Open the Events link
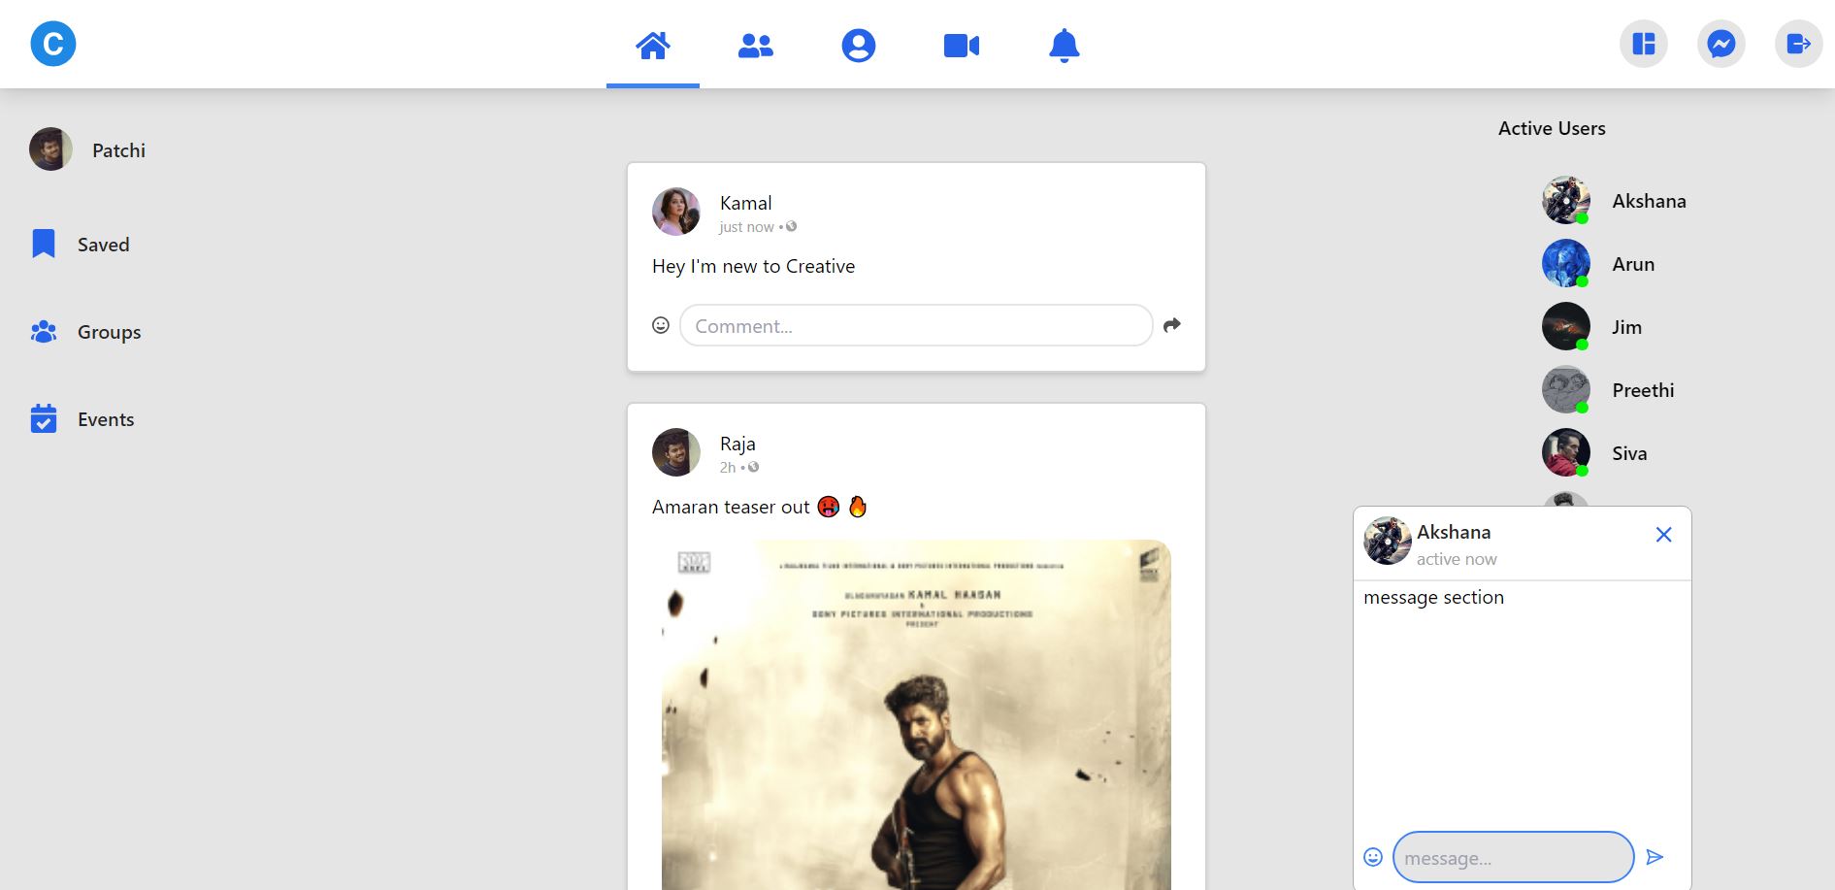The width and height of the screenshot is (1835, 890). tap(106, 419)
